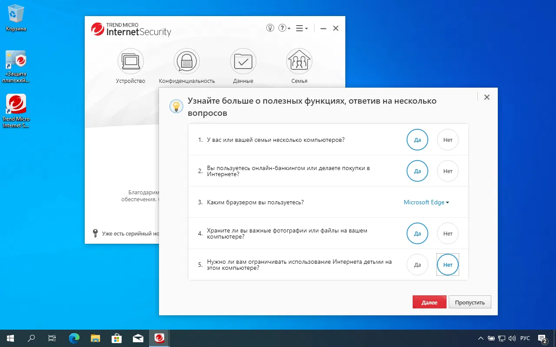Click question text about ограничивать использование Интернета детьми

point(299,265)
